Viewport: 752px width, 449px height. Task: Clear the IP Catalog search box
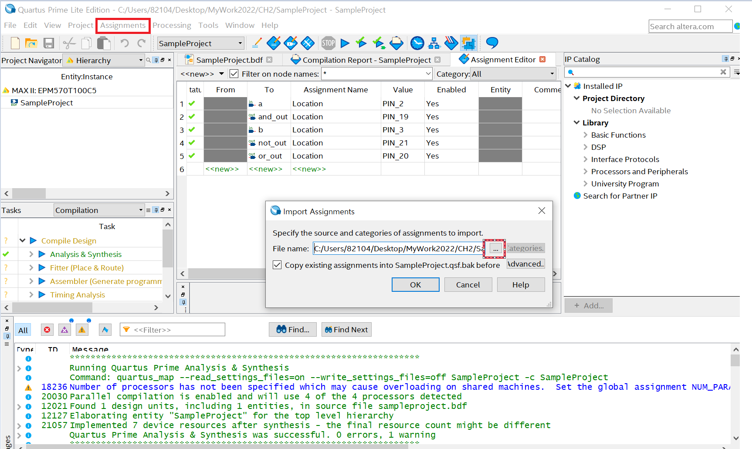click(x=723, y=72)
